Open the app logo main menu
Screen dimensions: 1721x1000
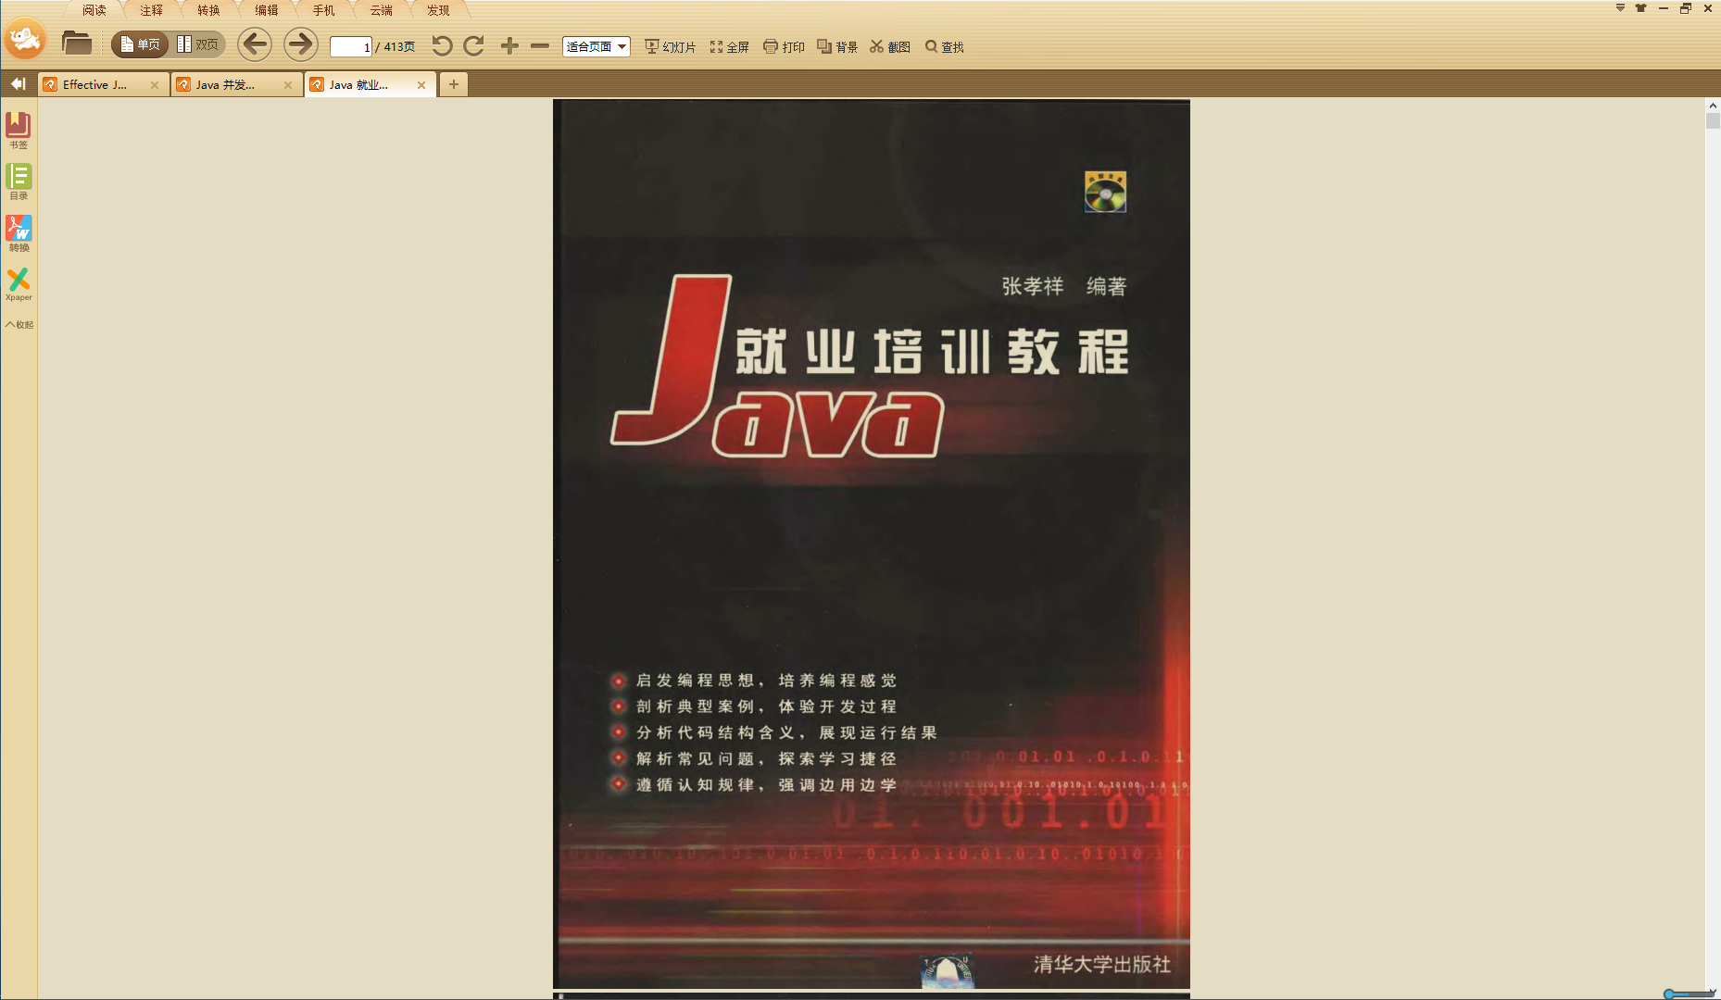25,39
